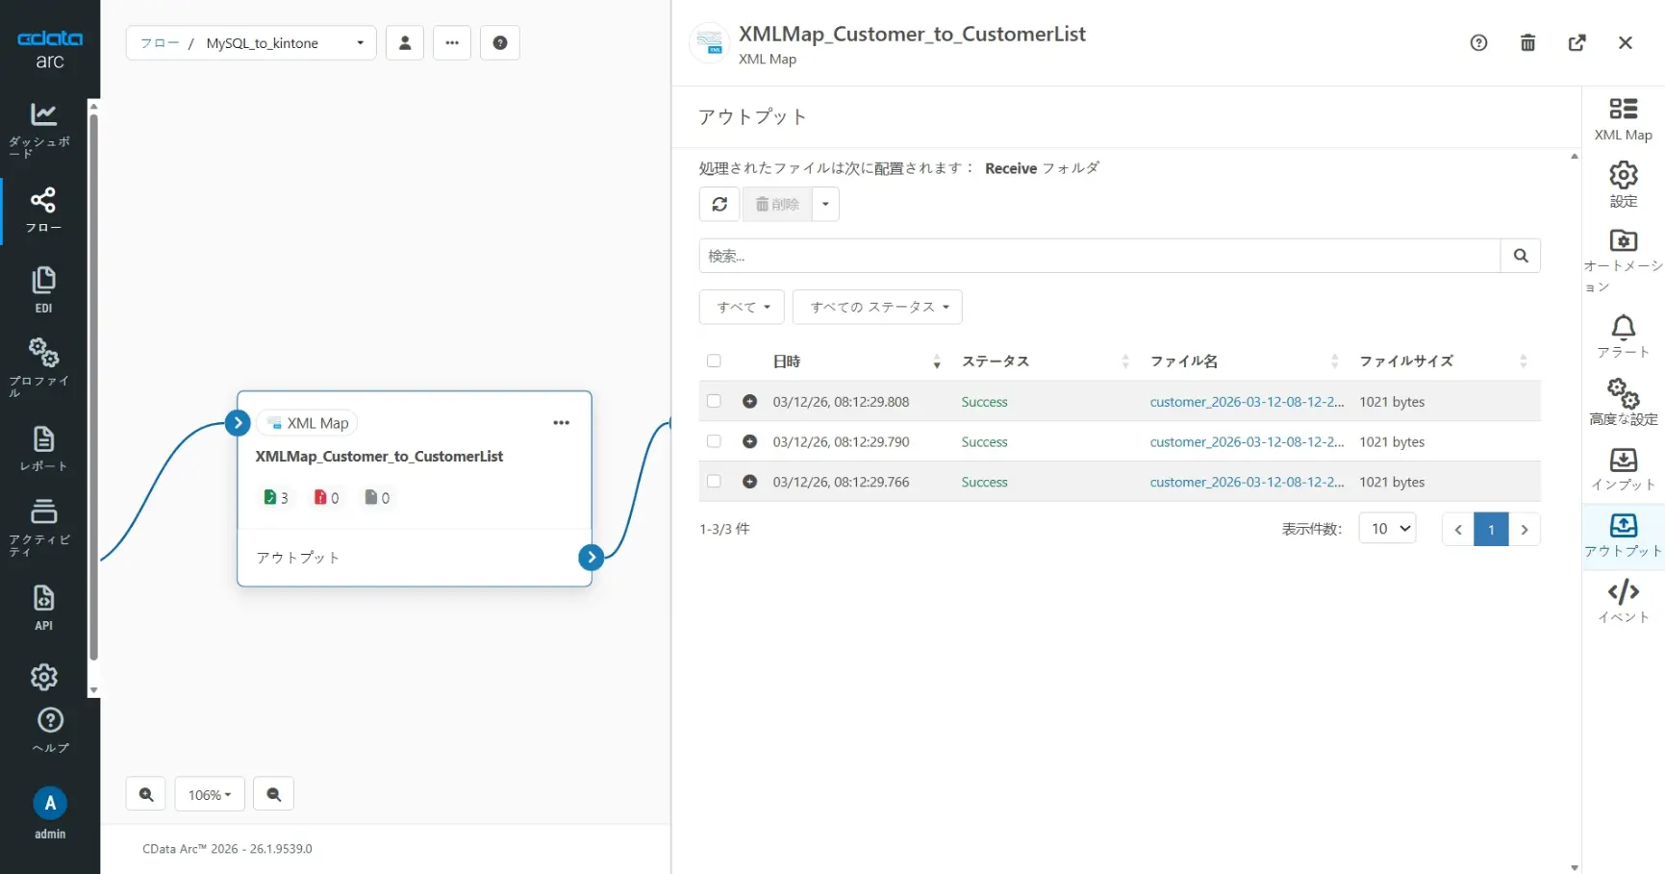
Task: Open the すべての ステータス filter dropdown
Action: pyautogui.click(x=877, y=307)
